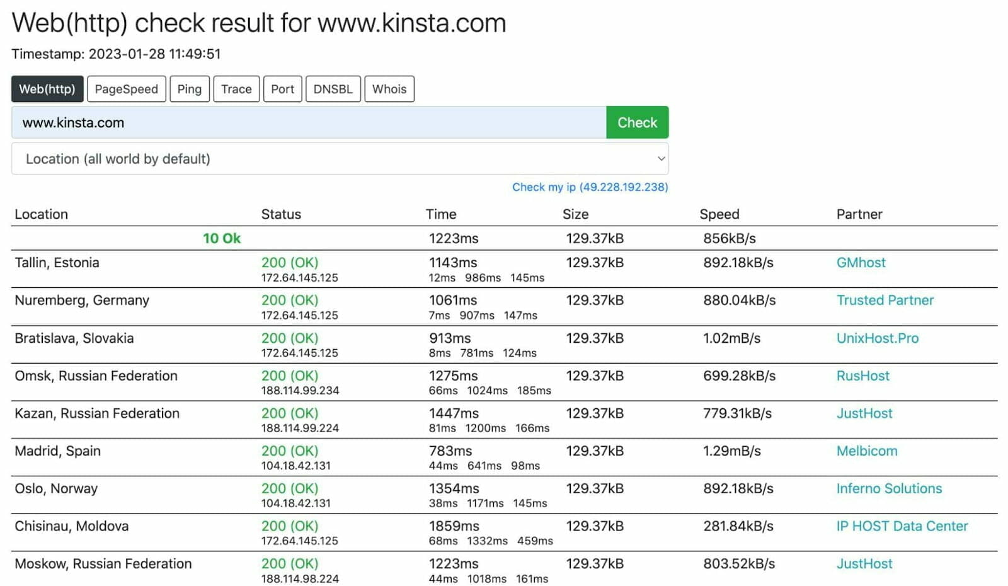Click the 779.31kB/s speed value
The height and width of the screenshot is (586, 1008).
coord(737,413)
